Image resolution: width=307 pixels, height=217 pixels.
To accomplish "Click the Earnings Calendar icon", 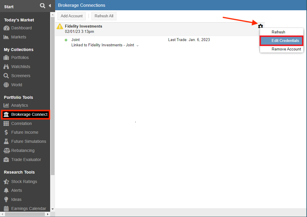I will coord(6,208).
